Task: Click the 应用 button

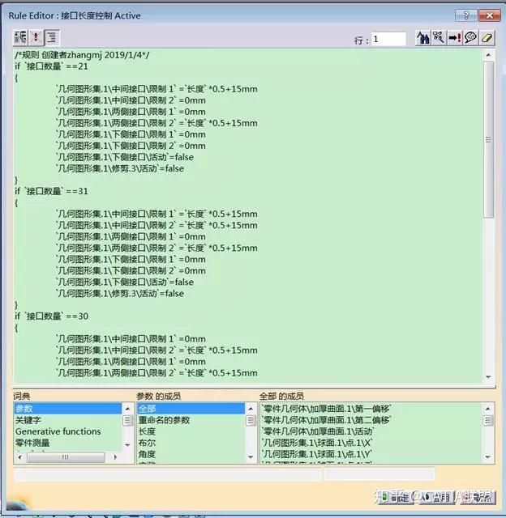Action: [x=437, y=496]
